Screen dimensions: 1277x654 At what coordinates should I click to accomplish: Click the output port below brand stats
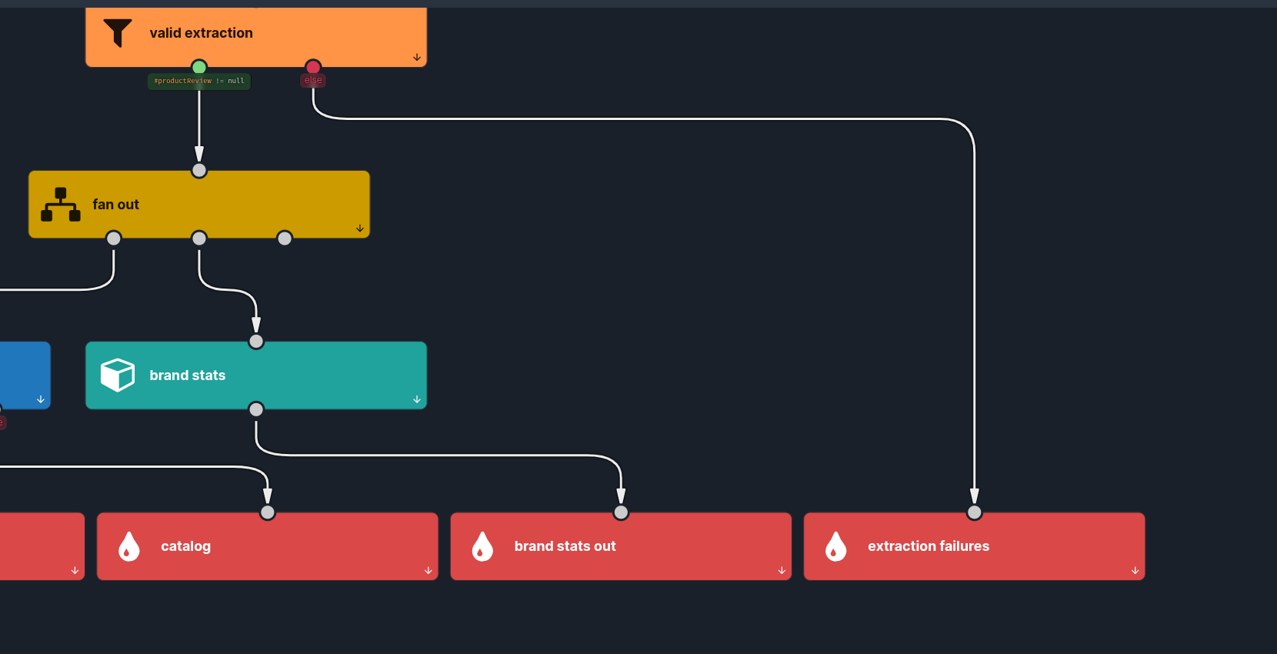point(256,409)
